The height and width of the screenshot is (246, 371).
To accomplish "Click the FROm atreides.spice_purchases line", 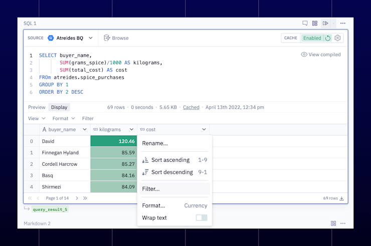I will pyautogui.click(x=82, y=77).
